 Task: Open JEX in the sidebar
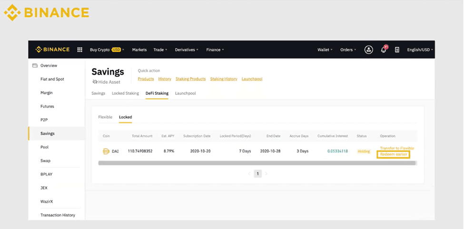click(44, 188)
